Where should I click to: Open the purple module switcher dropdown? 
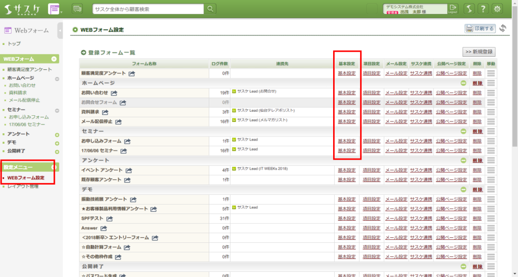pos(54,9)
